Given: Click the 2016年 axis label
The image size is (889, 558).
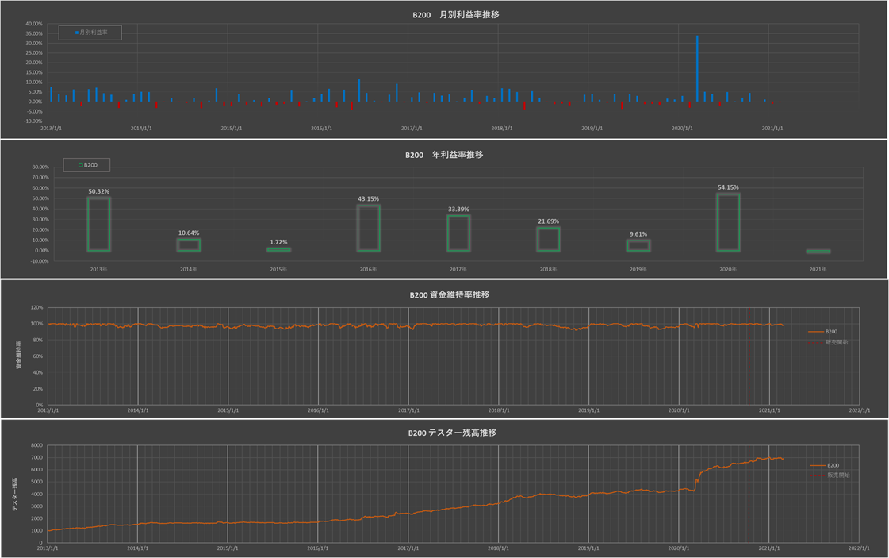Looking at the screenshot, I should point(369,269).
